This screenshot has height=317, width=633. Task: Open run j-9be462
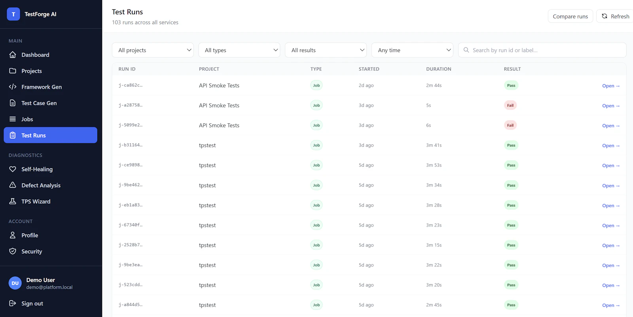(611, 185)
